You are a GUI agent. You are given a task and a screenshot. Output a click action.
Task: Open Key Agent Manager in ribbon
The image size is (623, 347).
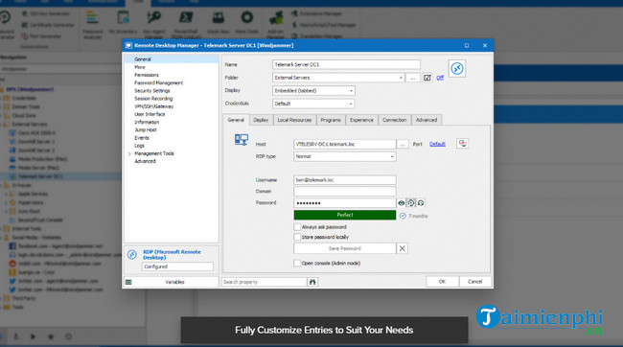coord(153,24)
